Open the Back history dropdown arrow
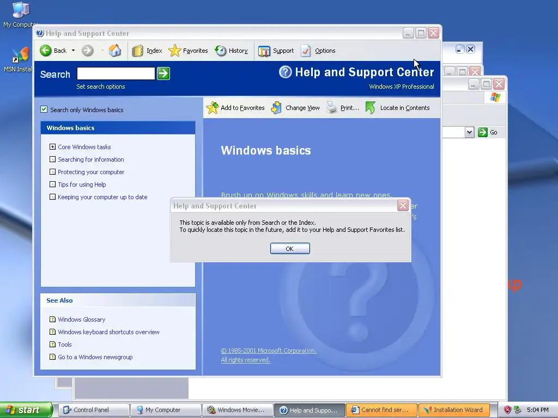Image resolution: width=558 pixels, height=418 pixels. tap(74, 51)
